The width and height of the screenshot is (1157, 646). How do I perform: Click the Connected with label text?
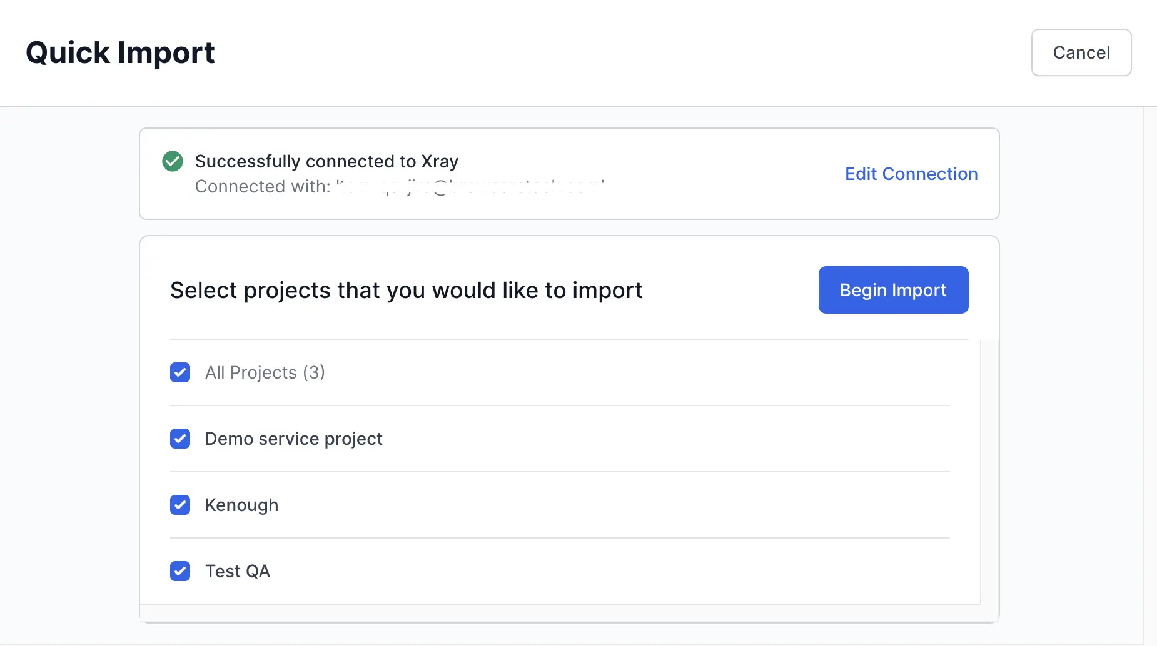pyautogui.click(x=263, y=186)
